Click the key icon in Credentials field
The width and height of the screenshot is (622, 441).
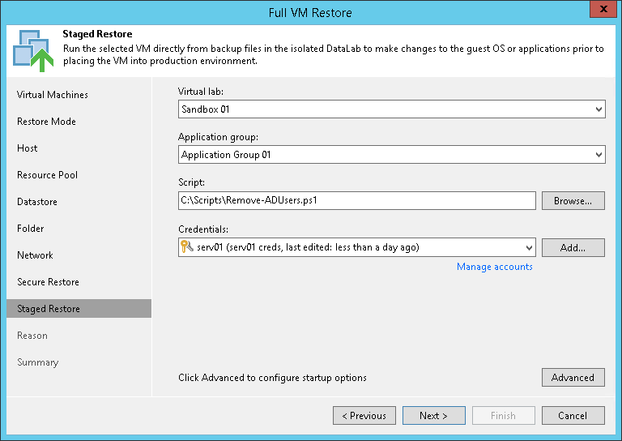tap(187, 247)
